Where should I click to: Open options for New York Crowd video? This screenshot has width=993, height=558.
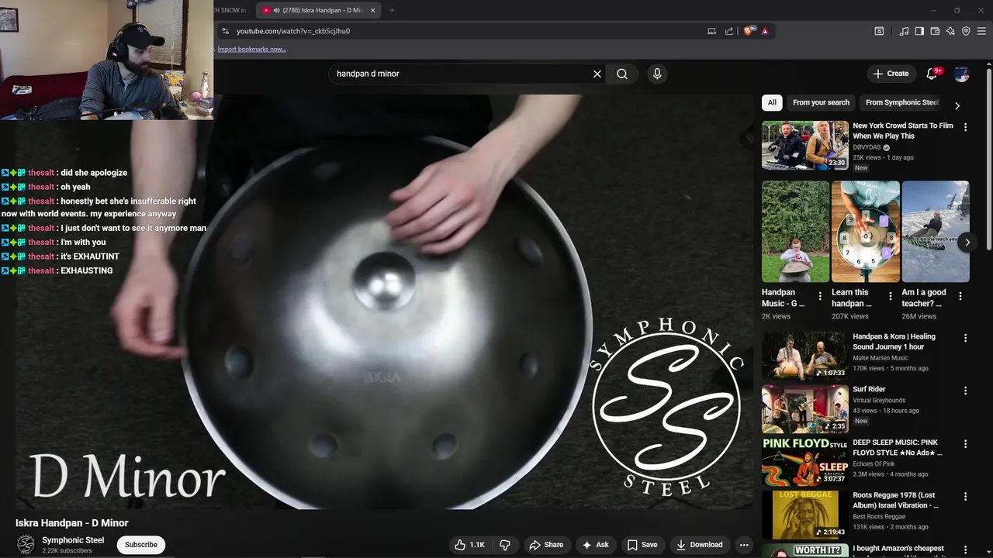[966, 127]
